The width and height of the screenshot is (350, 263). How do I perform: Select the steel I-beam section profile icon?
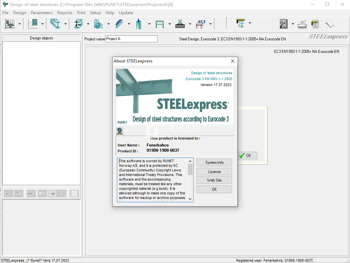point(55,24)
